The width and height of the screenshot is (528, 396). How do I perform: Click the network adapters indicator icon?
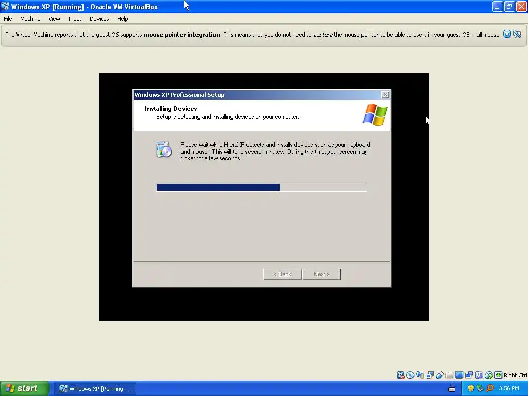point(430,375)
